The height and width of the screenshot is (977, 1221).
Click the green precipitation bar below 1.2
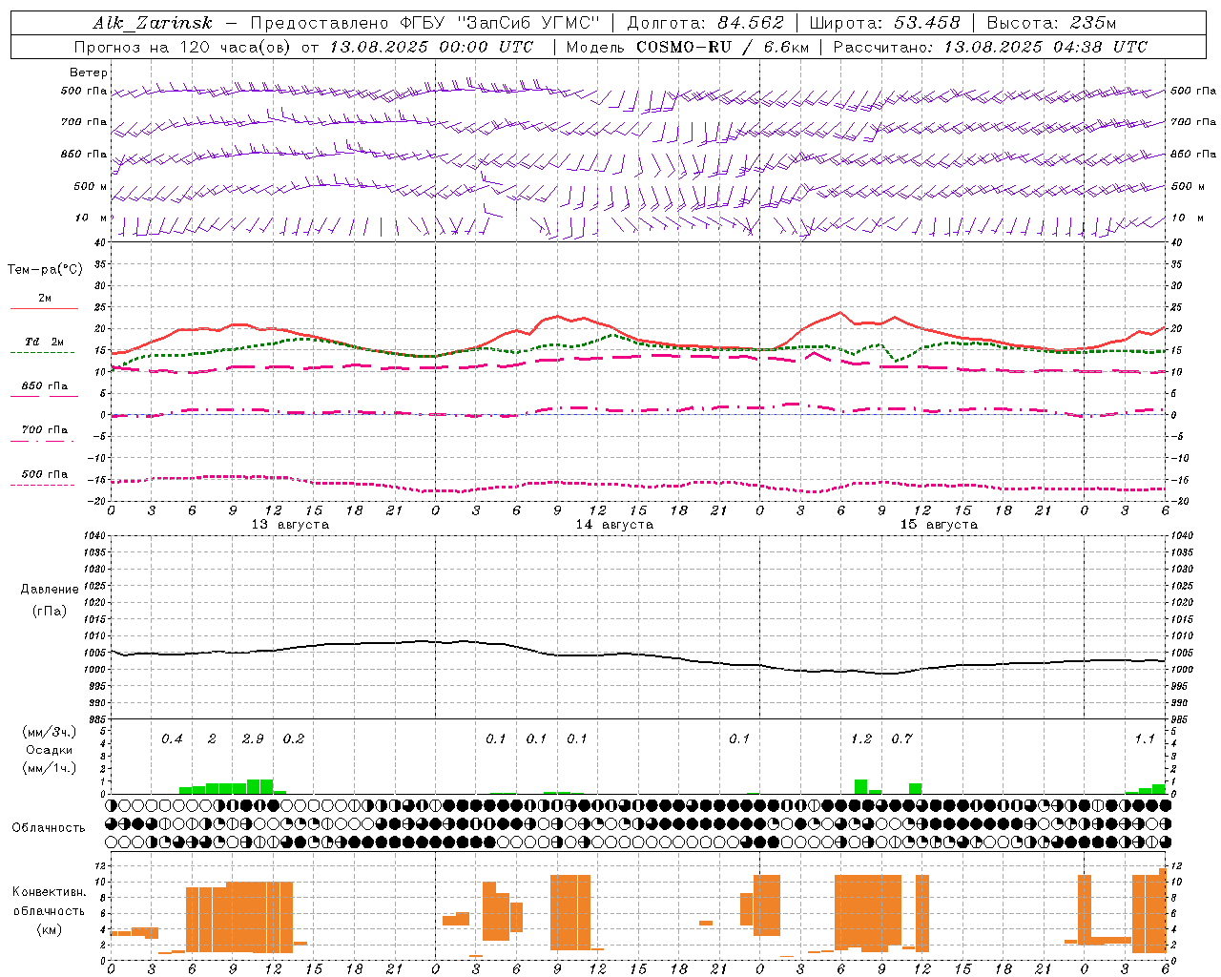(x=860, y=787)
